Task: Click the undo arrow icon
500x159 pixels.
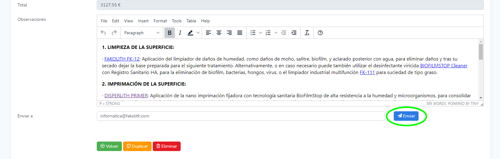Action: pyautogui.click(x=103, y=33)
